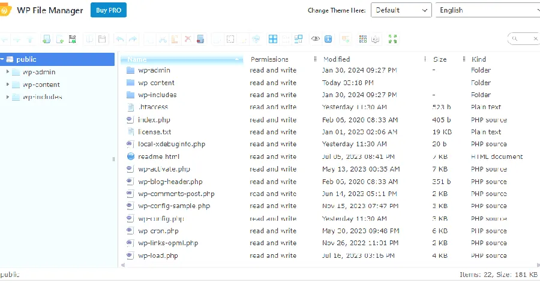Click the license.txt document icon
This screenshot has width=540, height=283.
[x=131, y=131]
